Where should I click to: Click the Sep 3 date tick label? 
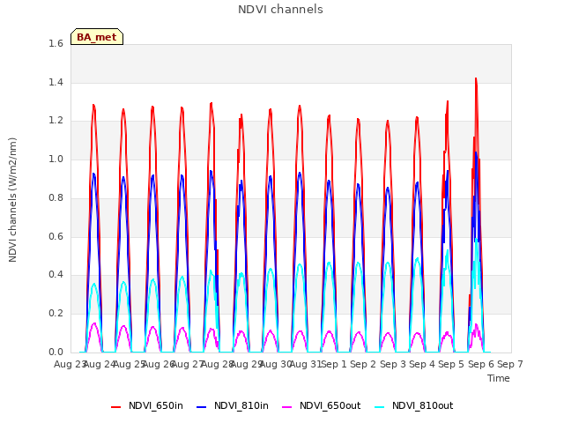(x=392, y=364)
